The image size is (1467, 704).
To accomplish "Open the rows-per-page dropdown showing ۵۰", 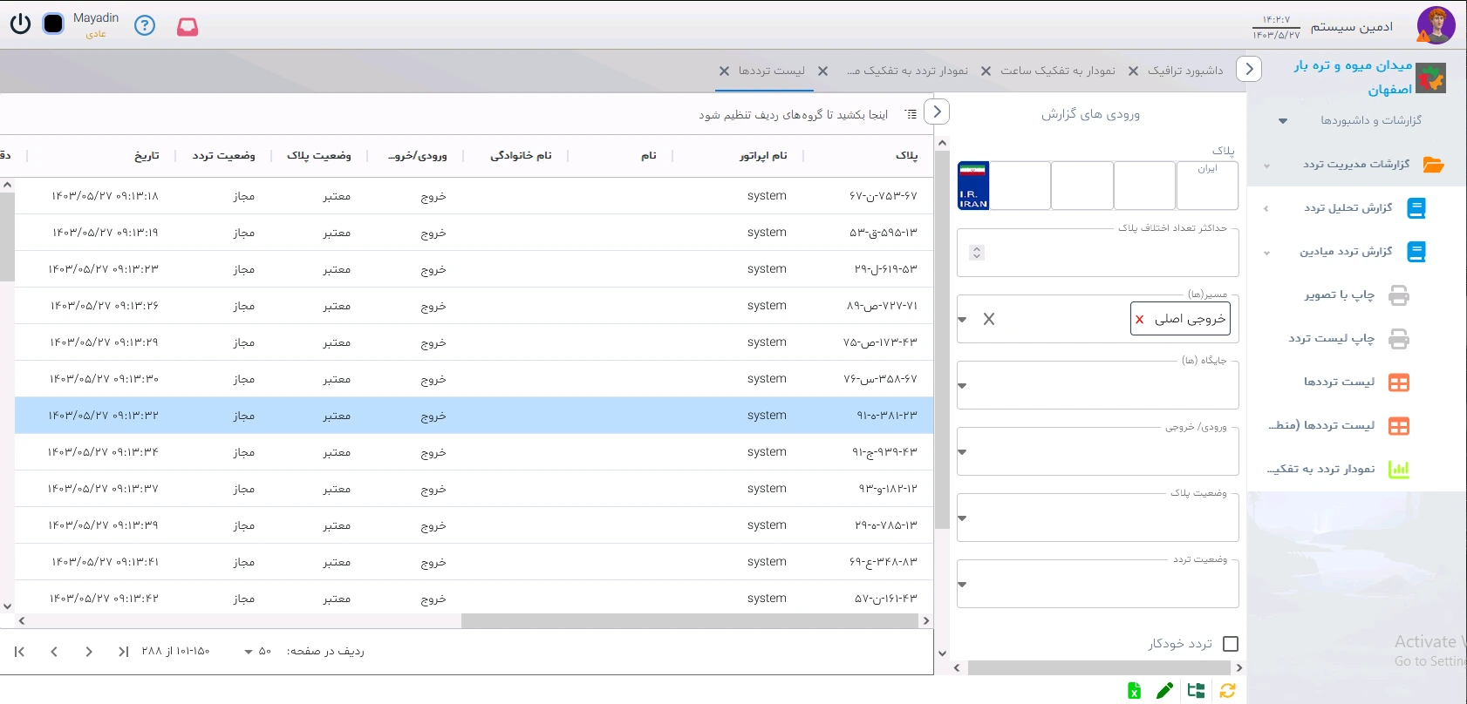I will coord(258,652).
